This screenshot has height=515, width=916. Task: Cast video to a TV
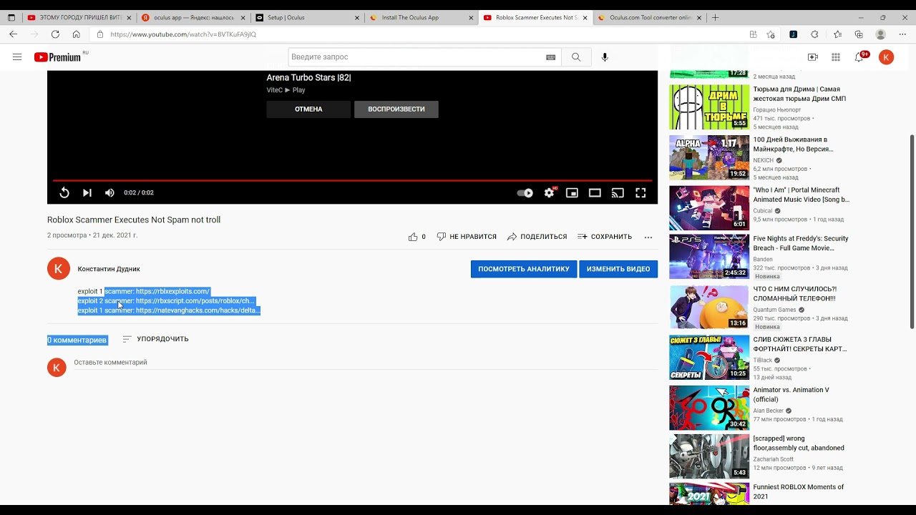(x=618, y=192)
